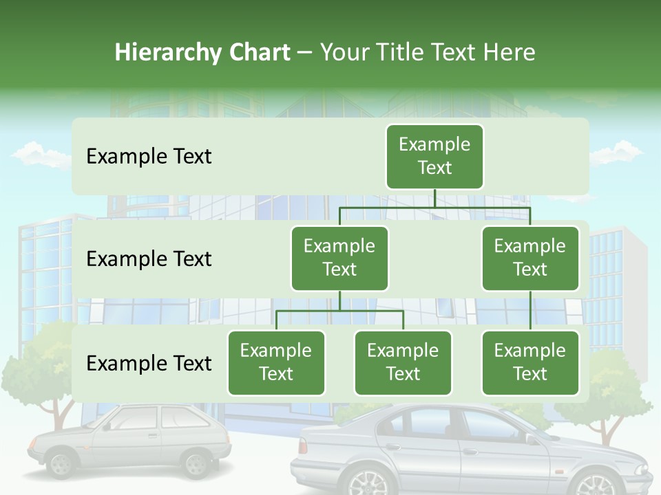Click the left second-level Example Text box
Image resolution: width=661 pixels, height=495 pixels.
click(x=339, y=258)
